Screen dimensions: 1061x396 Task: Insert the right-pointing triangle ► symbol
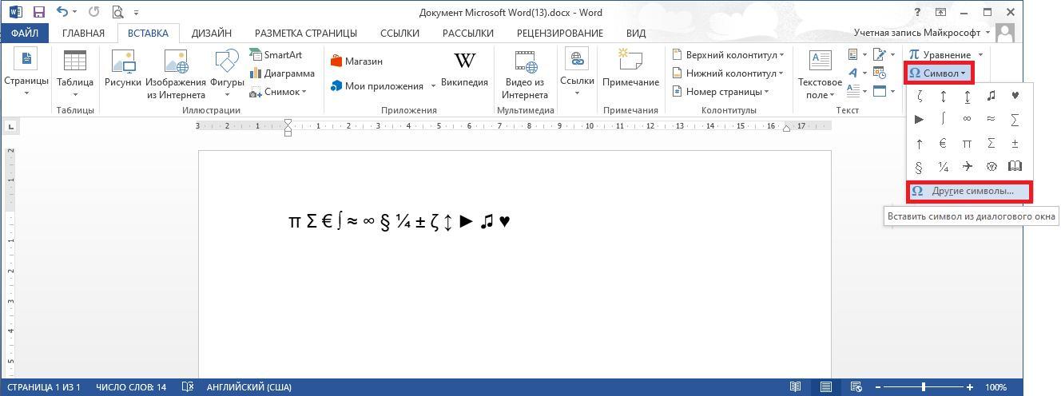point(920,119)
